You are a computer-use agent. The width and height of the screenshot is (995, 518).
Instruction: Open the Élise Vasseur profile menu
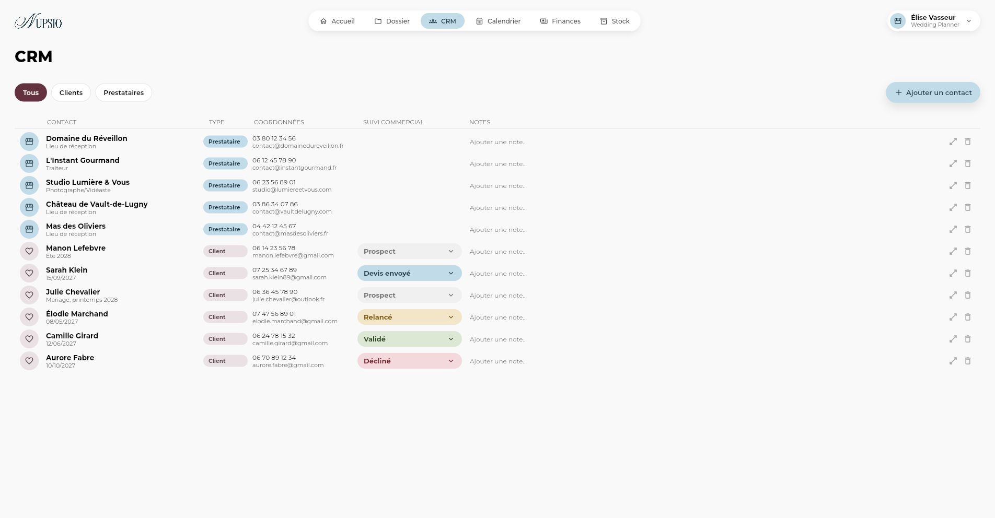tap(933, 21)
